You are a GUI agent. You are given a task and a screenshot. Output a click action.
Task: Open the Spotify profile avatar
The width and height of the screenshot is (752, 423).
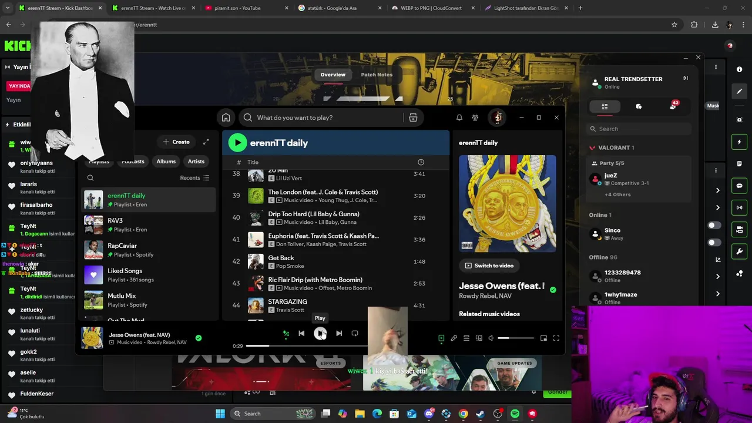497,117
